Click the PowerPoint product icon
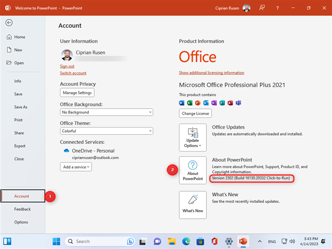Viewport: 332px width, 249px height. 198,103
